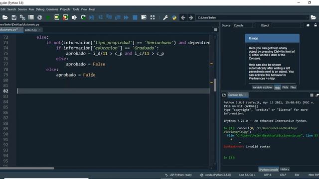
Task: Select the diccionario.py editor tab
Action: coord(9,30)
